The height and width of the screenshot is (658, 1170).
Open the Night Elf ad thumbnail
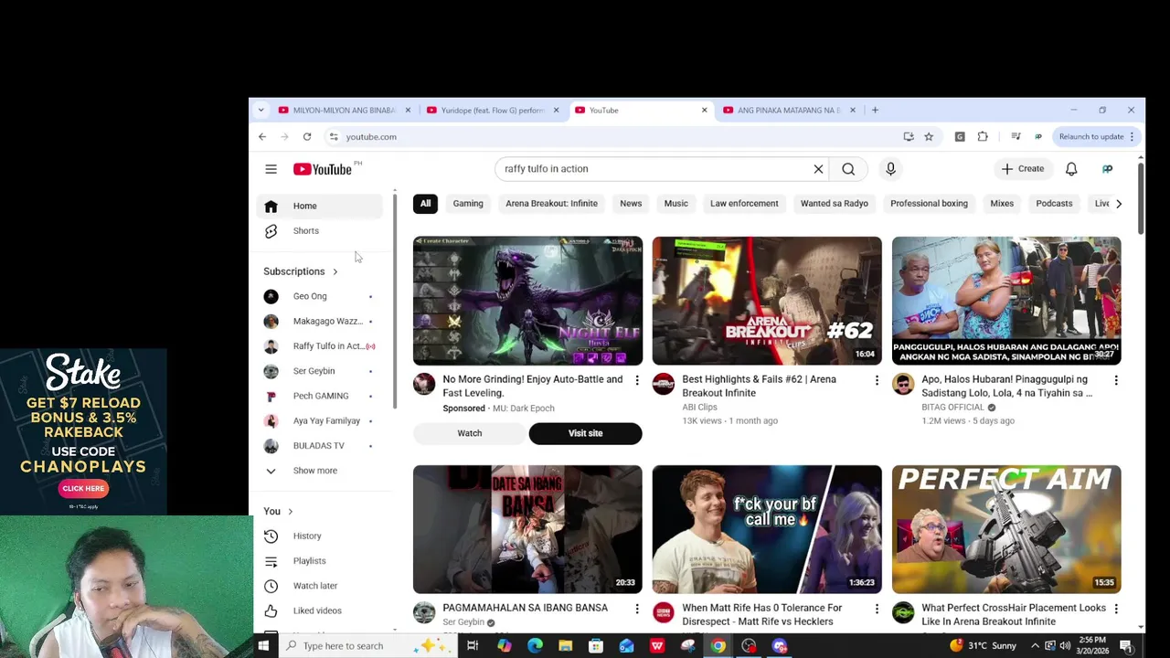click(527, 301)
